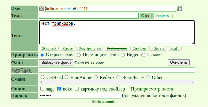Open the Информация link
The image size is (208, 107).
(103, 102)
